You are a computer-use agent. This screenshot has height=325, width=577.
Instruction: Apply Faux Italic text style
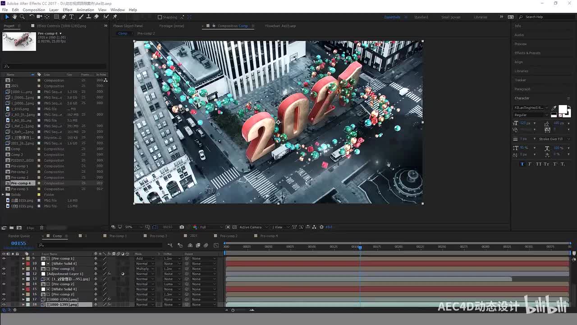coord(530,164)
